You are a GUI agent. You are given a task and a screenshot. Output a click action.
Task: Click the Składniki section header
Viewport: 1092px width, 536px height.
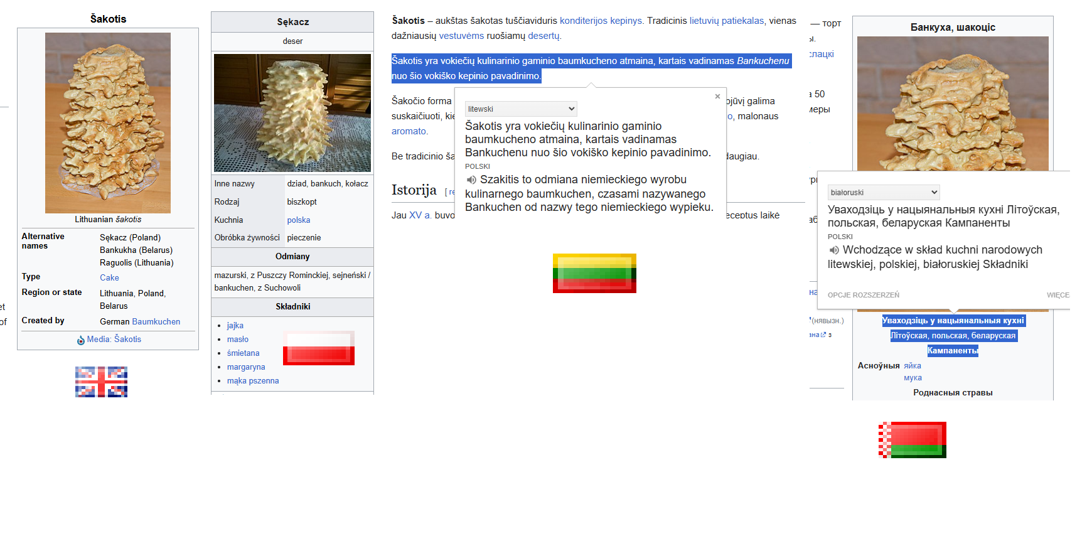pos(293,306)
